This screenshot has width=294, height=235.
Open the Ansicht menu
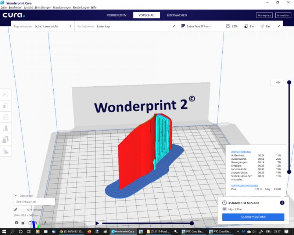[29, 7]
